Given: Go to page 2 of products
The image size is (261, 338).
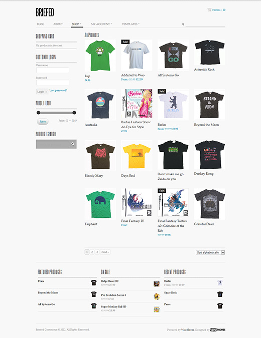Looking at the screenshot, I should coord(92,252).
